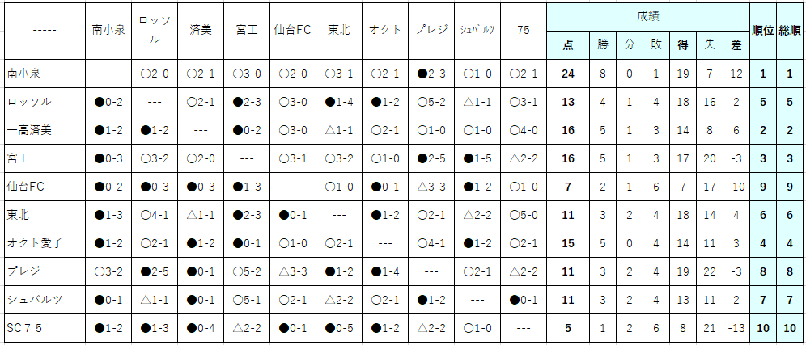Screen dimensions: 806x345
Task: Select the ロッソル row label cell
Action: [45, 102]
